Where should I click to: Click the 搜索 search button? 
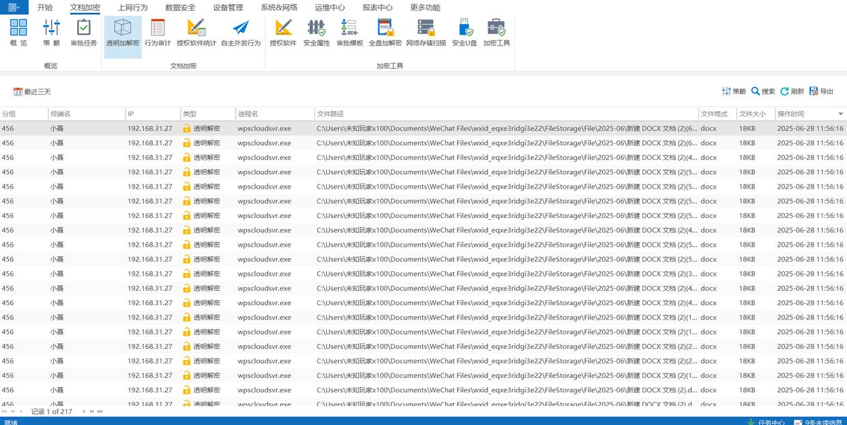[x=763, y=91]
